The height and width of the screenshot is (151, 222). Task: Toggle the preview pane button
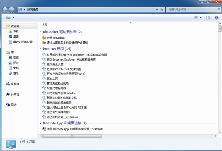(208, 17)
